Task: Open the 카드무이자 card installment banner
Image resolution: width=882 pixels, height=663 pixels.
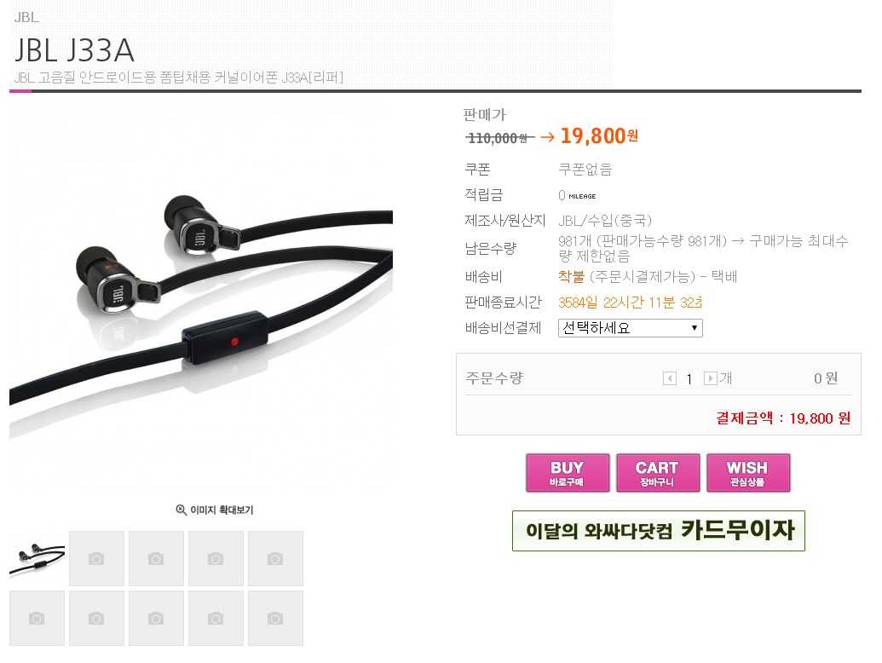Action: click(658, 530)
